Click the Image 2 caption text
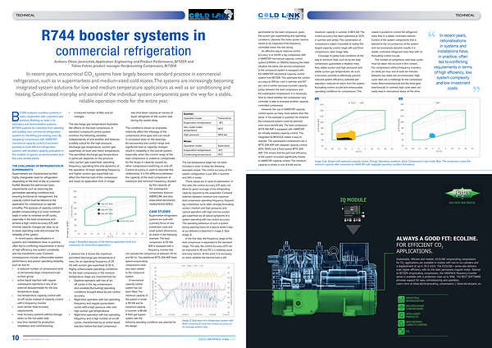The width and height of the screenshot is (492, 348). point(207,323)
